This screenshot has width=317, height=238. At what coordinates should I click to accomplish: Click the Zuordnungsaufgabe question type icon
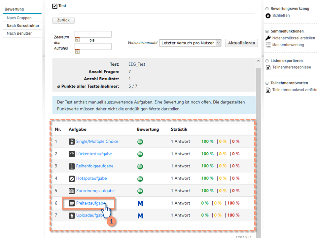(x=72, y=191)
